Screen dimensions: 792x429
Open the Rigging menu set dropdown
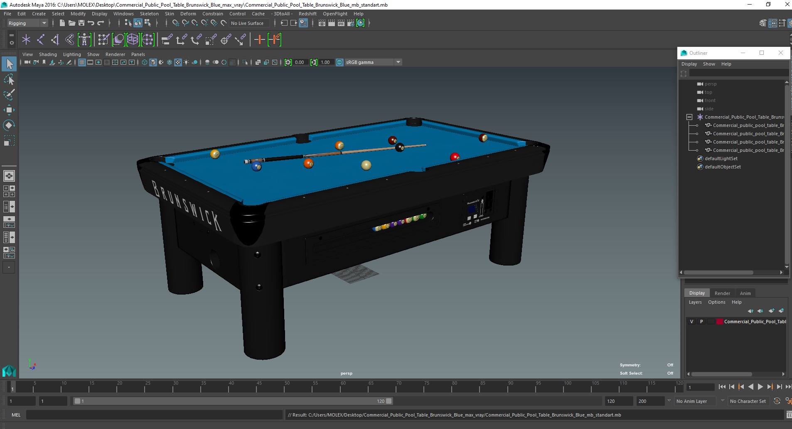click(27, 23)
